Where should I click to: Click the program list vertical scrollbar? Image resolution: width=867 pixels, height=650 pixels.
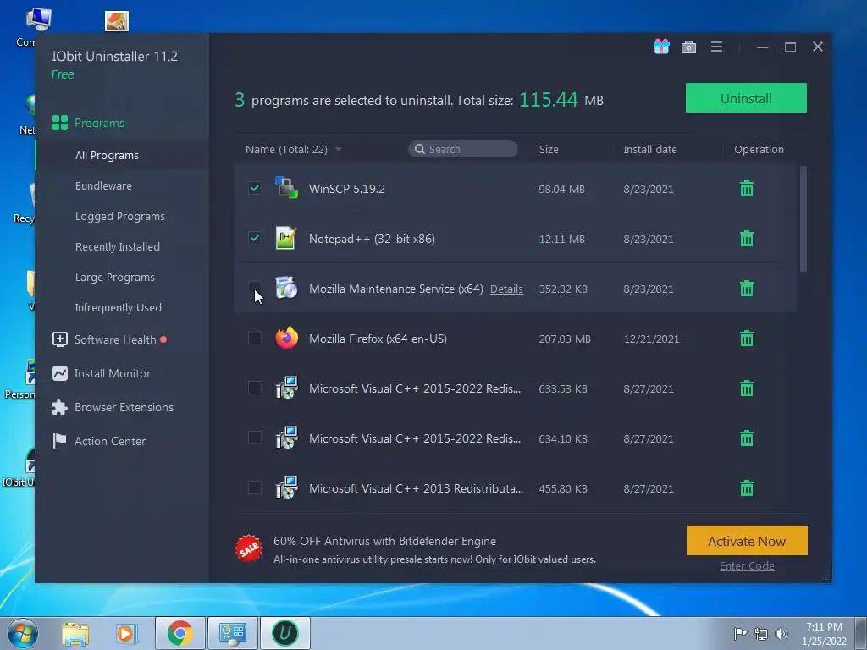coord(803,219)
